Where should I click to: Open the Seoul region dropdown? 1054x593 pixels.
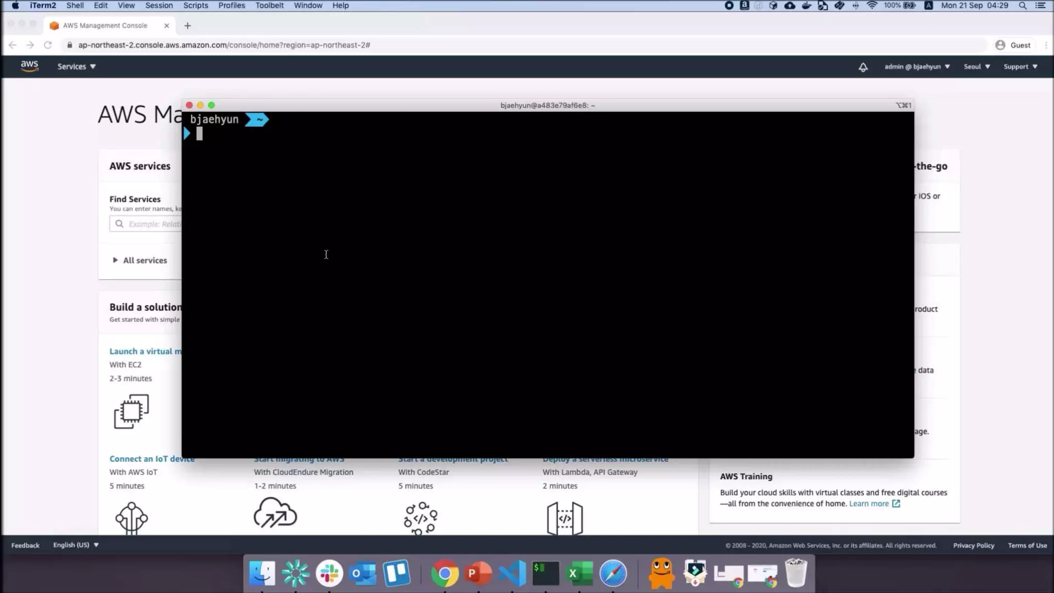tap(977, 67)
